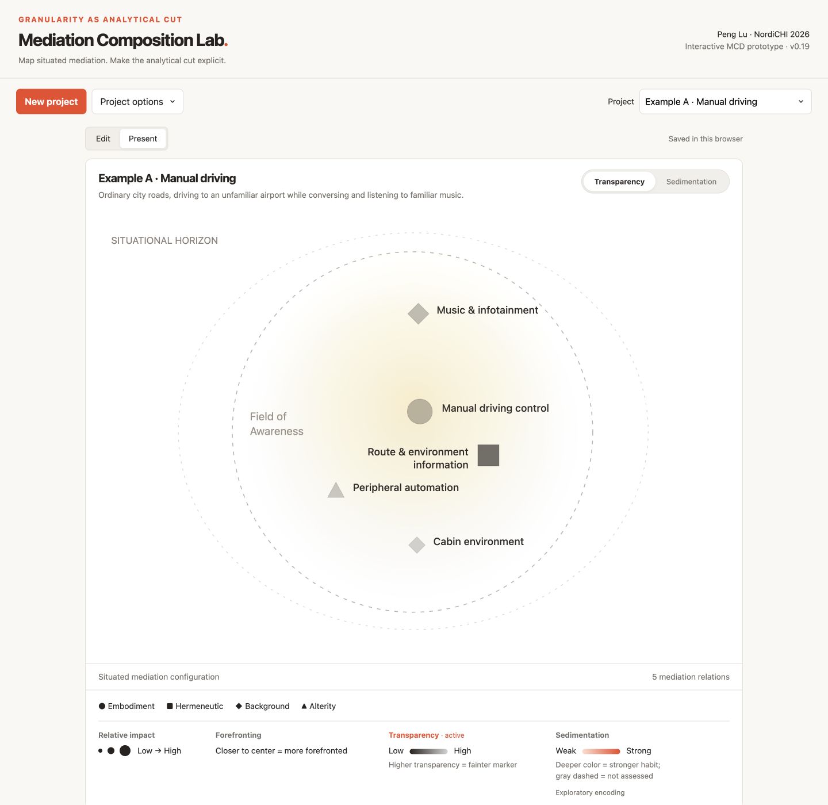The width and height of the screenshot is (828, 805).
Task: Switch to the Edit tab
Action: 103,139
